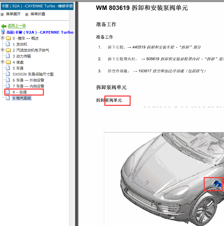Click the 菜单折叠 text button
224x226 pixels.
(38, 14)
